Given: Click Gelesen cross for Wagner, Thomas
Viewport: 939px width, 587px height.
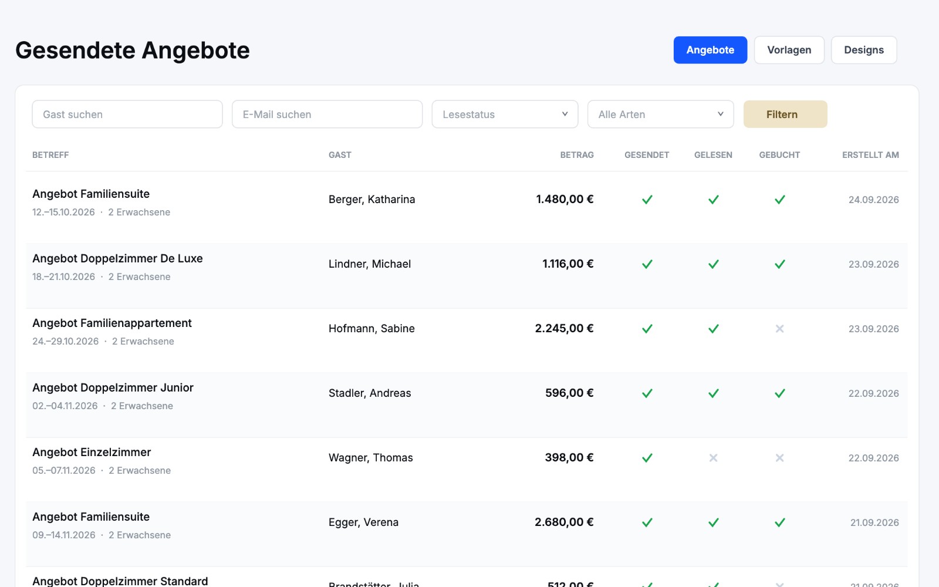Looking at the screenshot, I should pos(714,458).
